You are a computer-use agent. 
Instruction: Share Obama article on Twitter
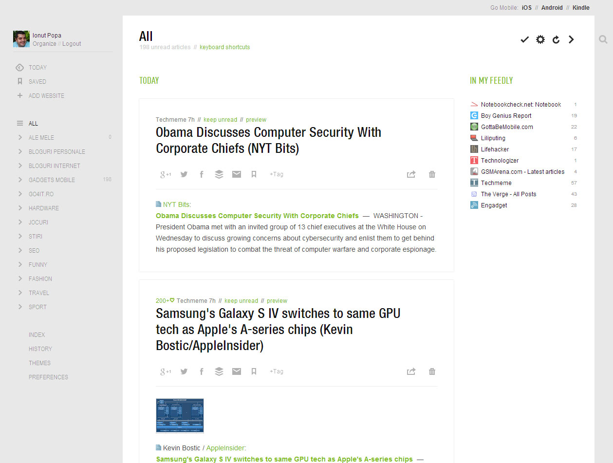[184, 174]
